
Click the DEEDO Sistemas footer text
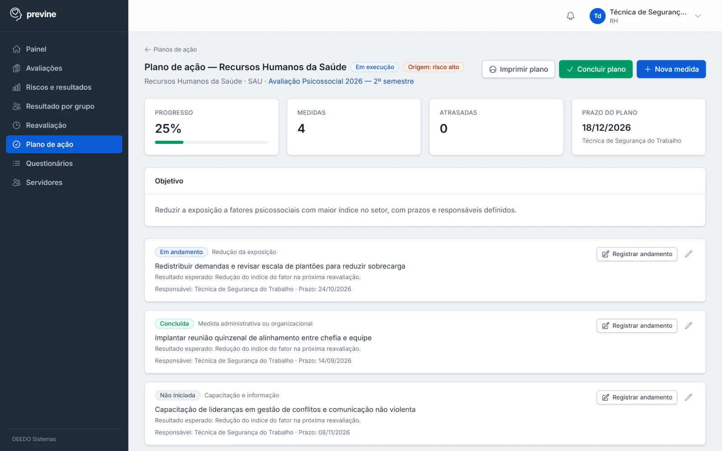(34, 439)
